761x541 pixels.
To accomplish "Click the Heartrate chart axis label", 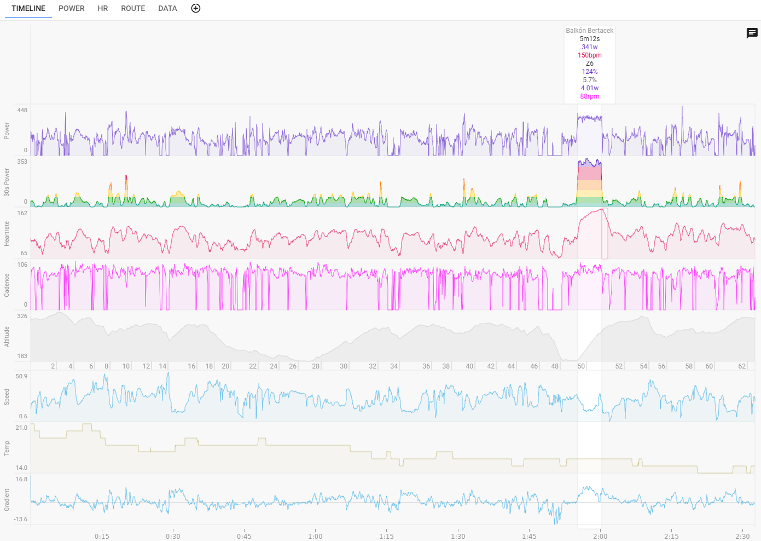I will [7, 234].
